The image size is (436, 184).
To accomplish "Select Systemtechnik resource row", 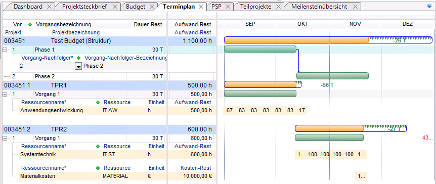I will 117,155.
